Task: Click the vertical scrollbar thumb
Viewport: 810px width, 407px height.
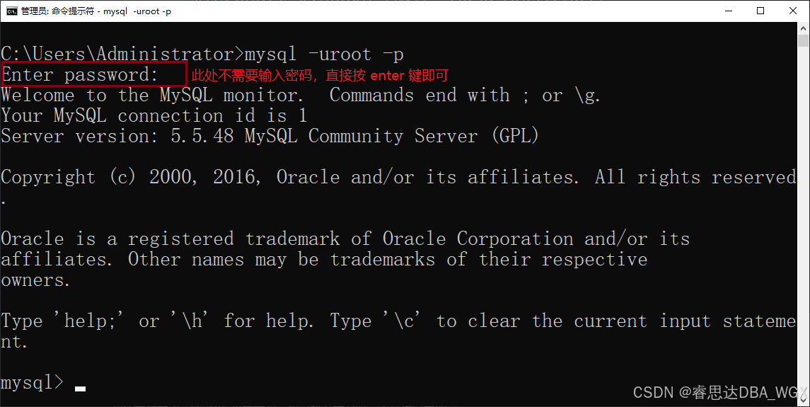Action: pyautogui.click(x=804, y=41)
